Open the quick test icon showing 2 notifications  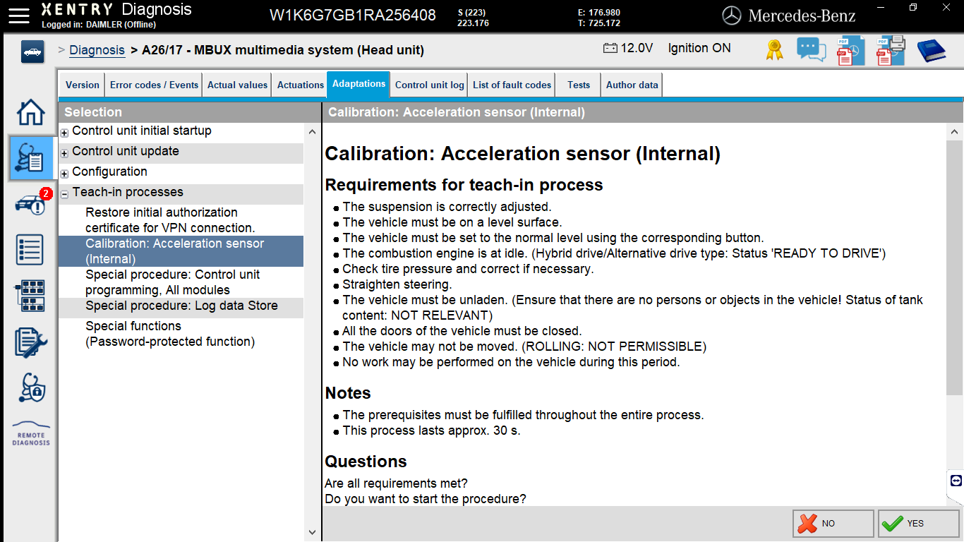coord(31,205)
